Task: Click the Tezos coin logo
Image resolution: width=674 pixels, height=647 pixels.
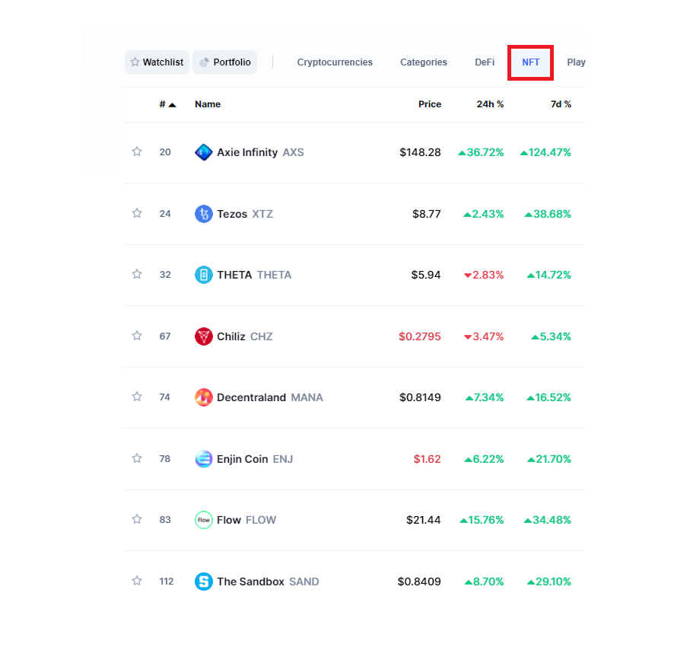Action: pos(204,214)
